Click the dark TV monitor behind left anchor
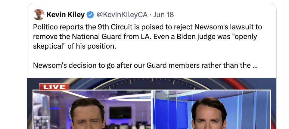The width and height of the screenshot is (289, 129). [x=120, y=112]
